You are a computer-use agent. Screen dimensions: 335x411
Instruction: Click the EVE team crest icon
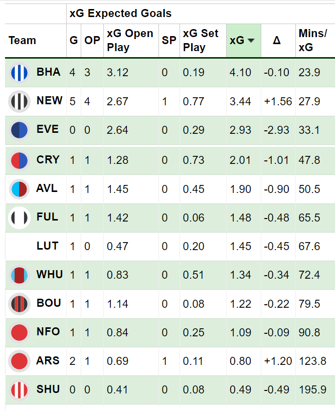[20, 130]
